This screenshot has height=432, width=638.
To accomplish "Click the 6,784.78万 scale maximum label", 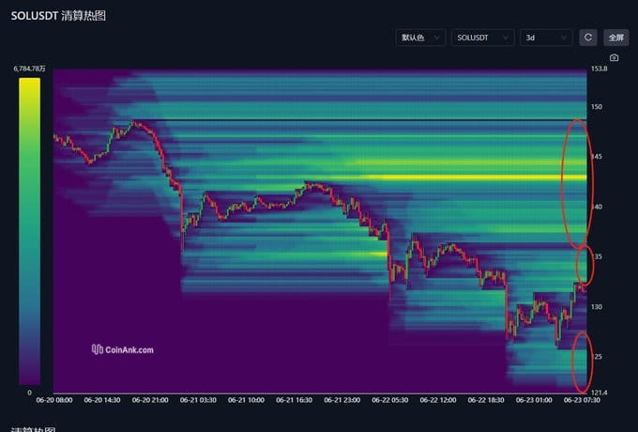I will (x=30, y=69).
